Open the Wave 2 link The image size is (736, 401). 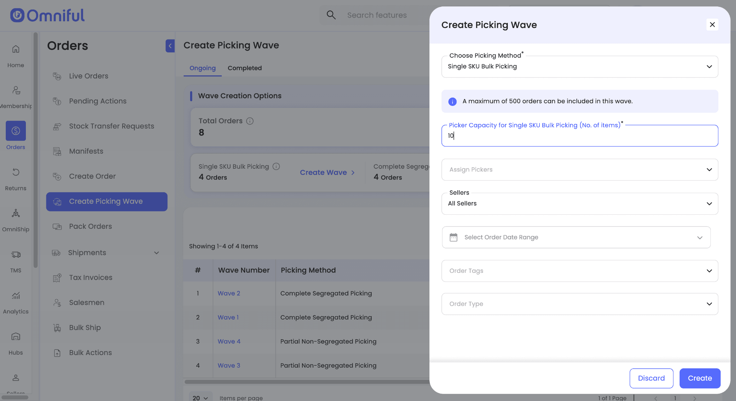tap(229, 293)
